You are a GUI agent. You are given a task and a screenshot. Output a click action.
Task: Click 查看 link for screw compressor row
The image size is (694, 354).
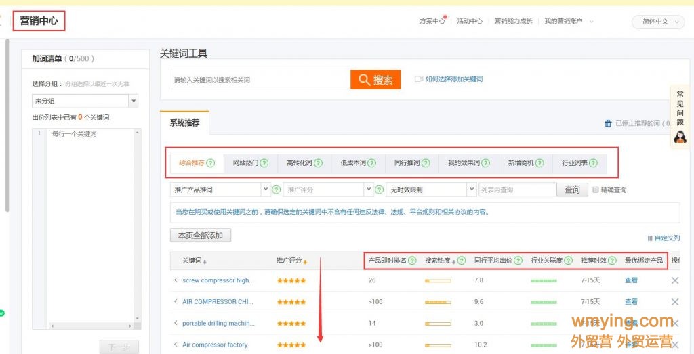pyautogui.click(x=631, y=280)
